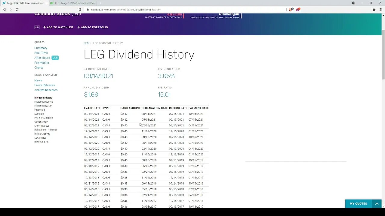385x216 pixels.
Task: Open the Charts link
Action: point(39,67)
